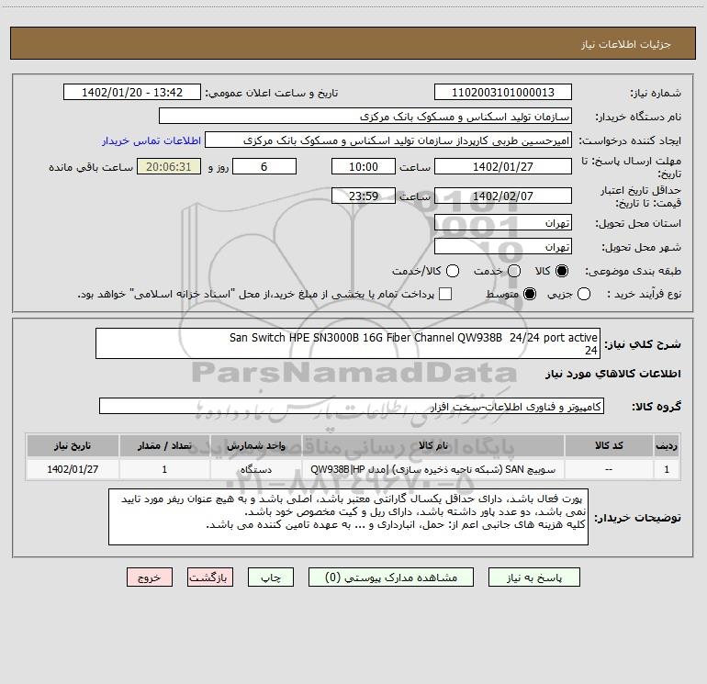Click the announcement date field 1402/01/20 - 13:42
The width and height of the screenshot is (707, 684).
(x=132, y=93)
